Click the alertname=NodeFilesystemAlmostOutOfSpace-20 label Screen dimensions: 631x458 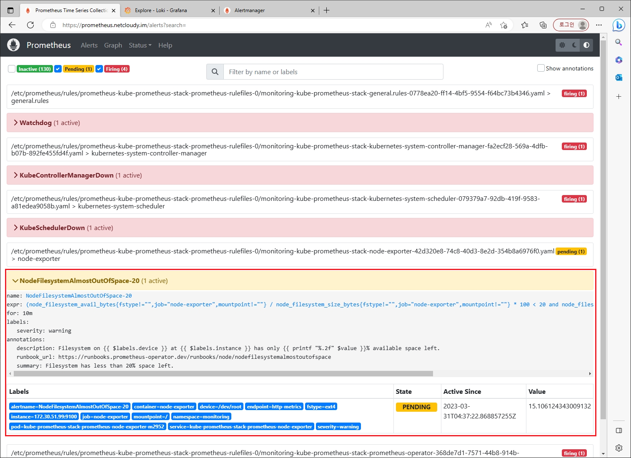pyautogui.click(x=70, y=406)
